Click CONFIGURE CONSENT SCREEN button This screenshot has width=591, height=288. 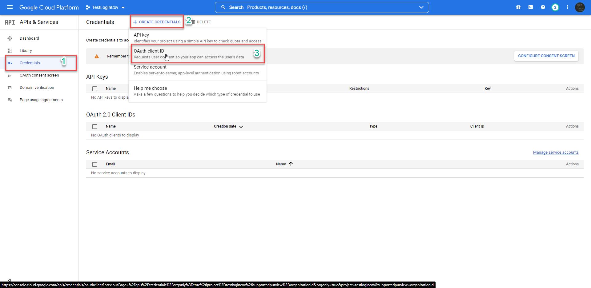[x=546, y=56]
